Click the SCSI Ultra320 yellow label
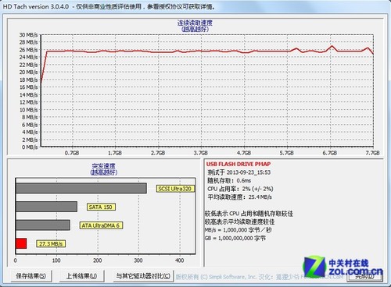This screenshot has width=391, height=287. [x=175, y=189]
